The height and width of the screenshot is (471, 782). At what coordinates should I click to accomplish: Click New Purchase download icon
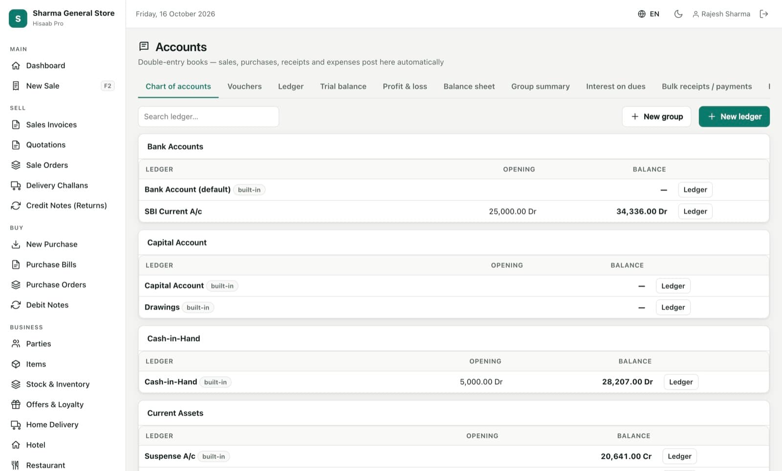click(x=16, y=244)
